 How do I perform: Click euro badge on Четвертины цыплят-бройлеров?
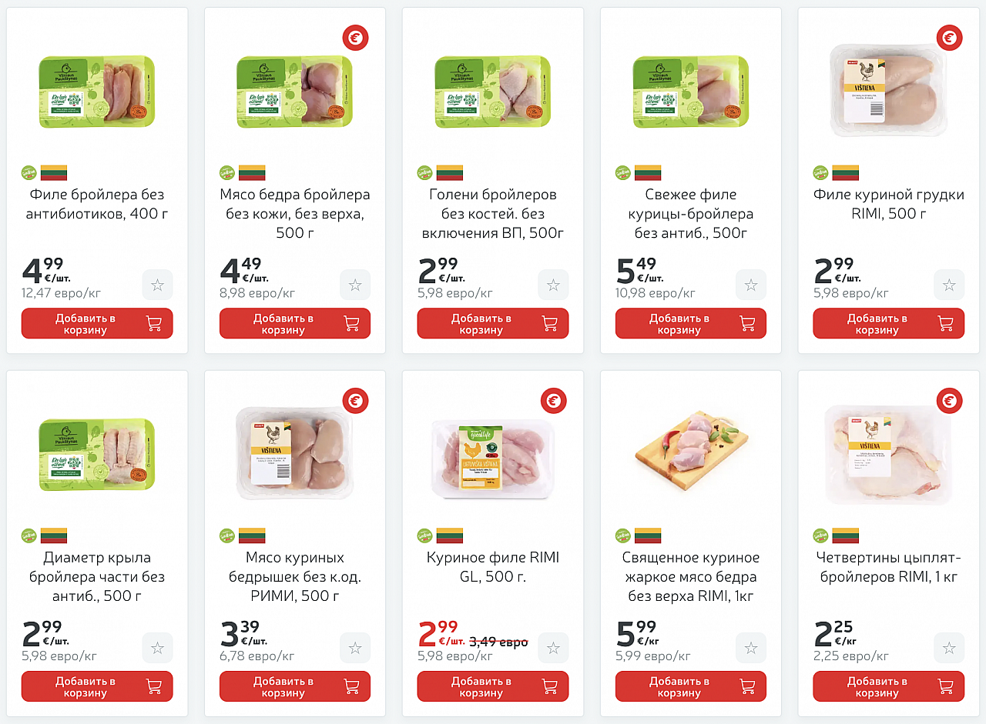click(x=949, y=401)
